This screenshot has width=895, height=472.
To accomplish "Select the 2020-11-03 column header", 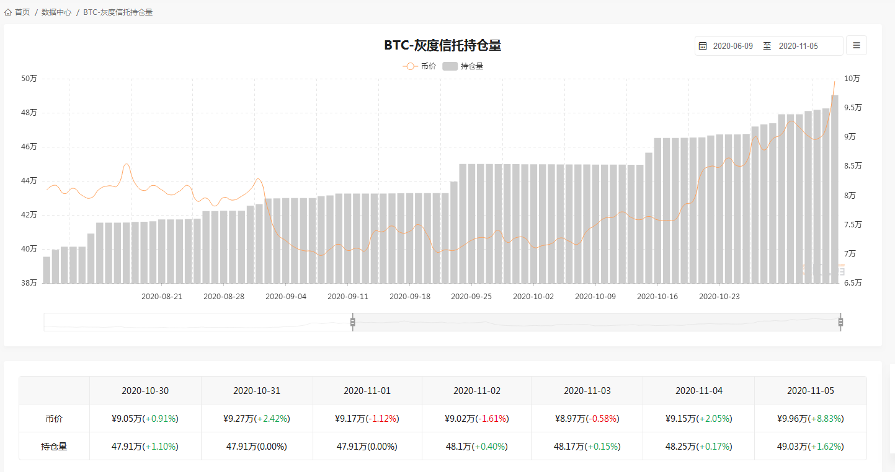I will (587, 391).
